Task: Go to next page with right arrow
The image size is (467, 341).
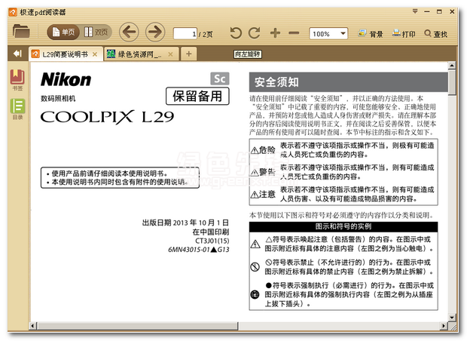Action: point(155,32)
